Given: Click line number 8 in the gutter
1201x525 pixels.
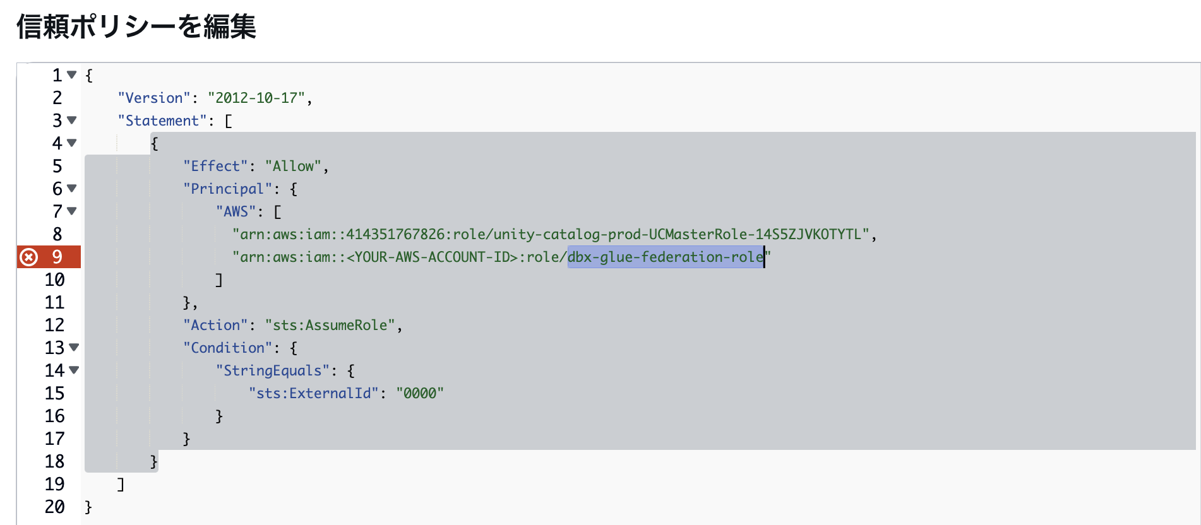Looking at the screenshot, I should [57, 234].
